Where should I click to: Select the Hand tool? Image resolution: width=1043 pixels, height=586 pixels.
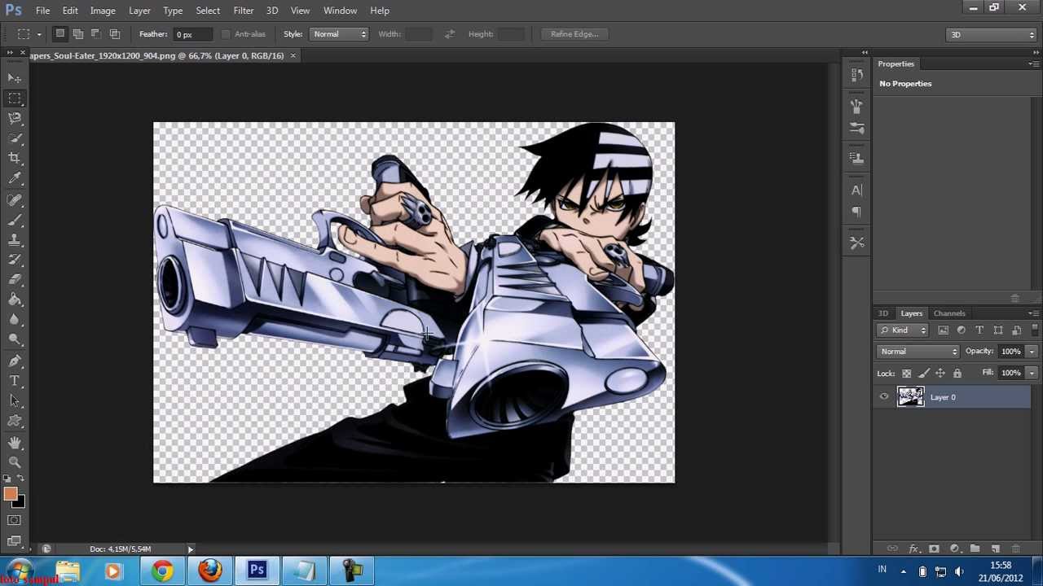pos(15,442)
